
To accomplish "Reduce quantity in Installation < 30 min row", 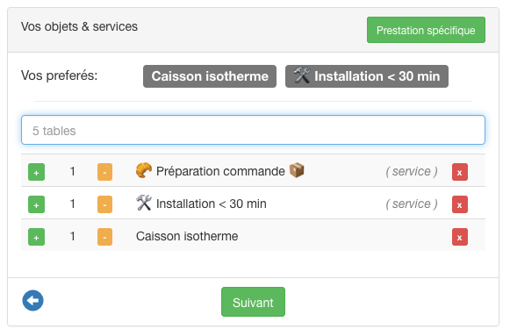I will pyautogui.click(x=104, y=204).
